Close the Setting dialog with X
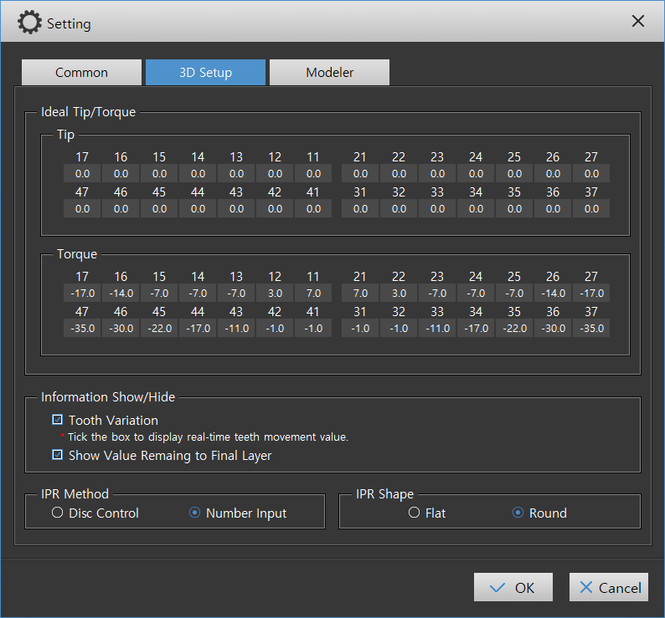665x618 pixels. (x=638, y=21)
